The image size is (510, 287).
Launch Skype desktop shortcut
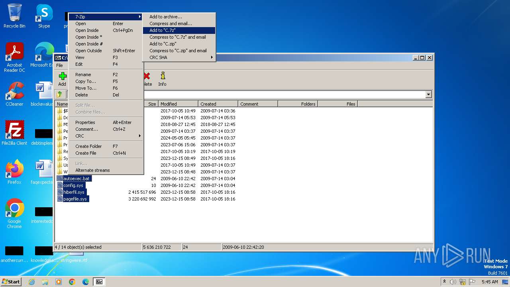pyautogui.click(x=44, y=16)
